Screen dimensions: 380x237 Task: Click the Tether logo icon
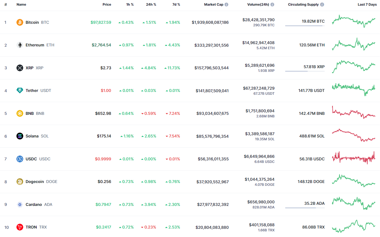tap(20, 91)
